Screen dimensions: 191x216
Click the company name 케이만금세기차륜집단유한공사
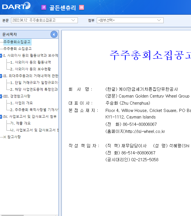148,89
